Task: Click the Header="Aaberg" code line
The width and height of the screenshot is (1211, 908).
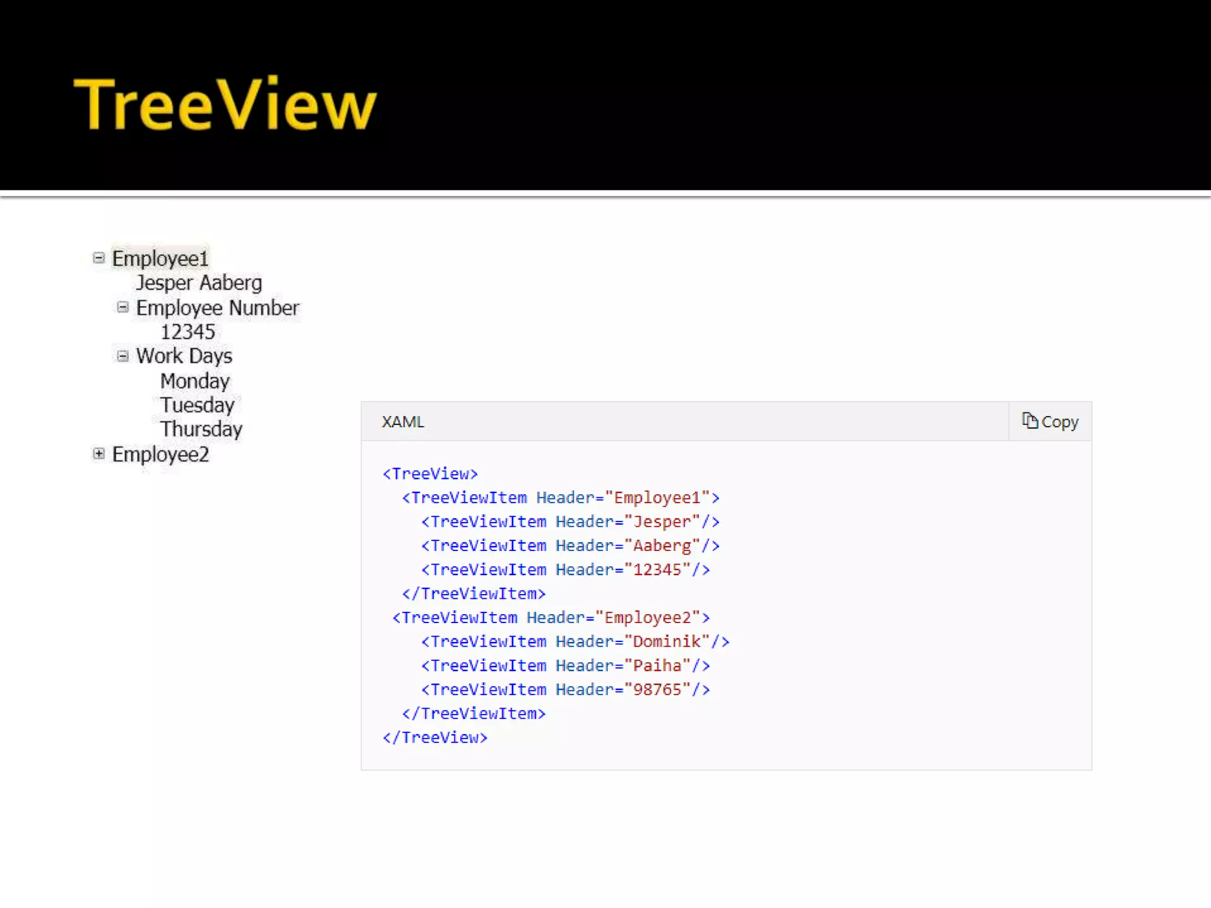Action: [570, 546]
